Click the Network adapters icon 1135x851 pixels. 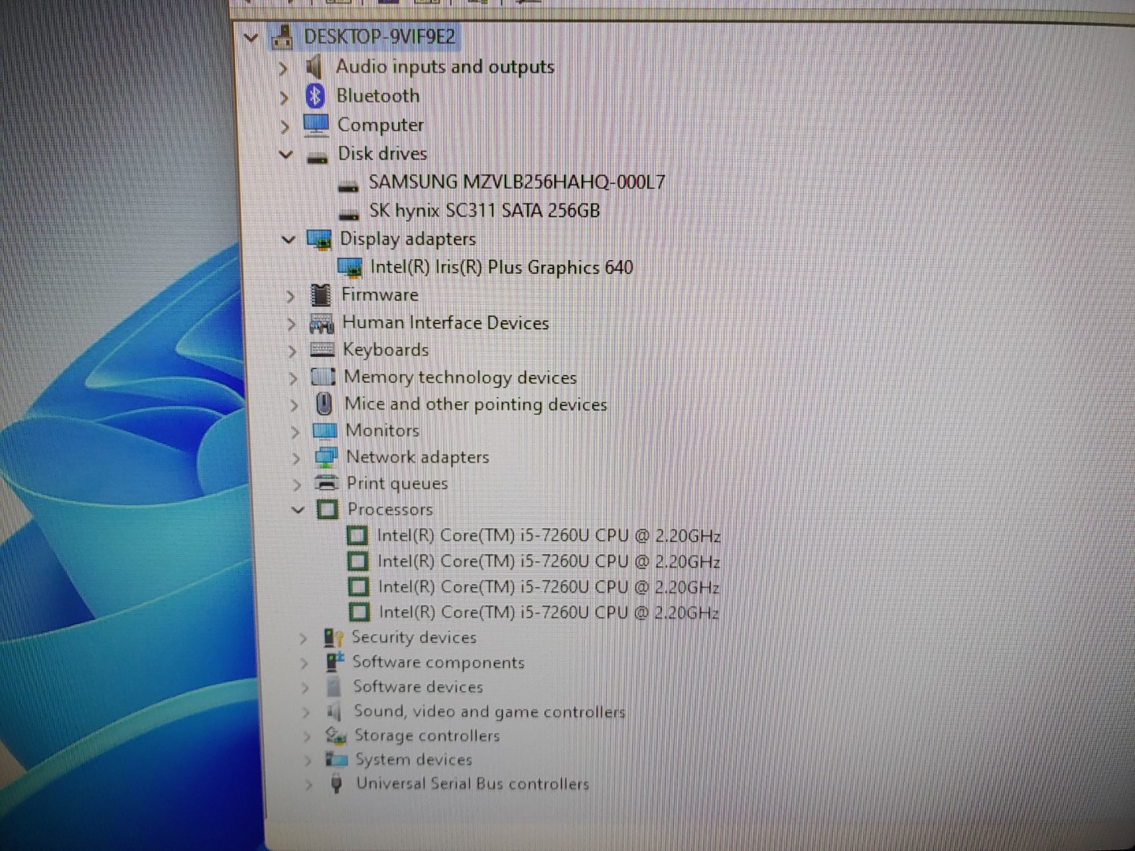click(326, 457)
